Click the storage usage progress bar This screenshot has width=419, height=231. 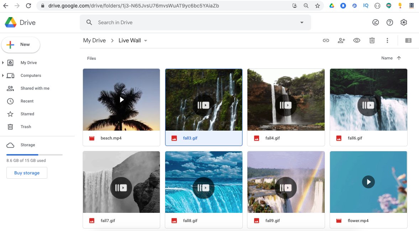point(35,154)
